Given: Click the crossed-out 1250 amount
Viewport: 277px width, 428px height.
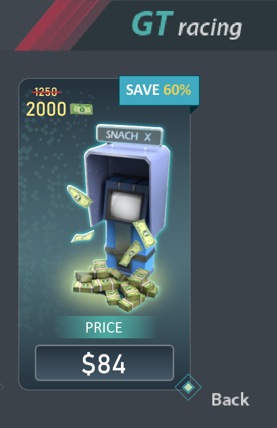Looking at the screenshot, I should coord(46,92).
